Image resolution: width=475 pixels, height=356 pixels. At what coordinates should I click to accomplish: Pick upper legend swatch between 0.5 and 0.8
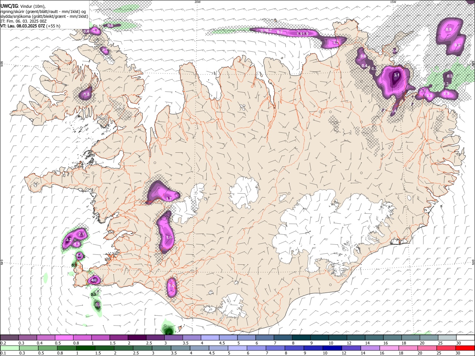(x=64, y=338)
